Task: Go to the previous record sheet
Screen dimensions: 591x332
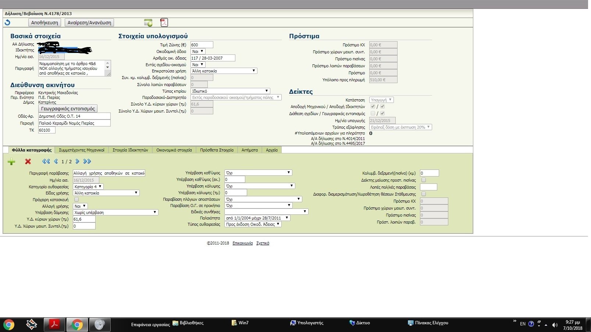Action: 56,161
